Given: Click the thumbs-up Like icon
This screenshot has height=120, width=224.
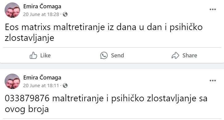Looking at the screenshot, I should pyautogui.click(x=33, y=55).
